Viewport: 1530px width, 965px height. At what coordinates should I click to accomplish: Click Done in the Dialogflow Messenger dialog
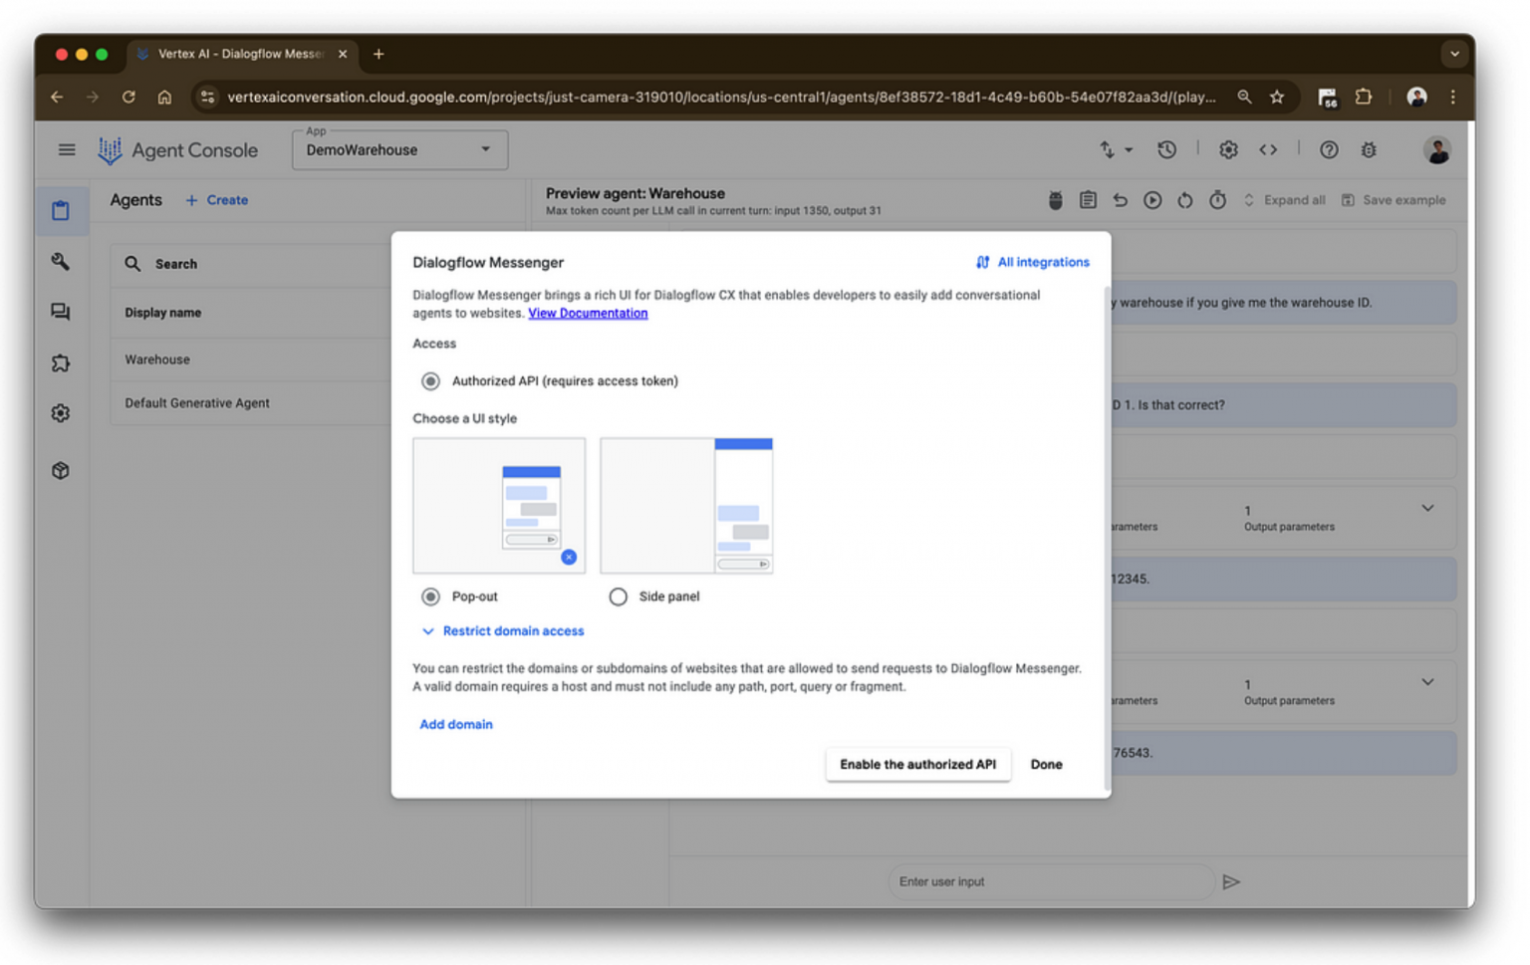(1046, 764)
